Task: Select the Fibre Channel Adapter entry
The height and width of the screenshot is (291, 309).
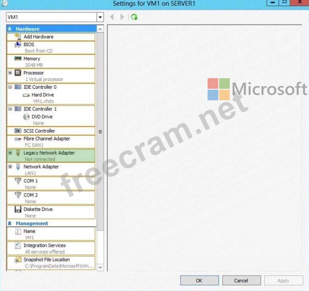Action: pyautogui.click(x=51, y=141)
